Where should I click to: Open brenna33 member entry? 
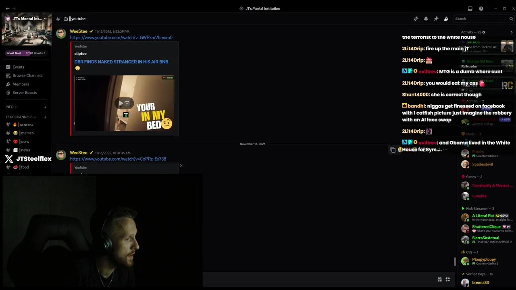click(x=487, y=283)
